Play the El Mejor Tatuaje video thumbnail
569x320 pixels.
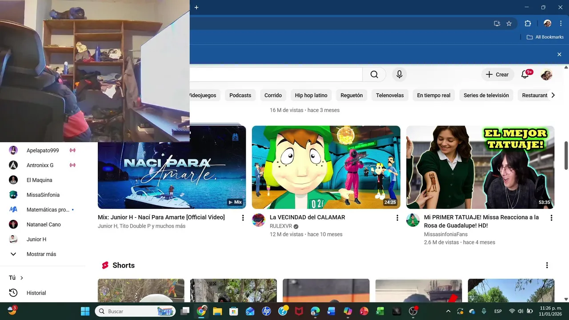coord(480,167)
